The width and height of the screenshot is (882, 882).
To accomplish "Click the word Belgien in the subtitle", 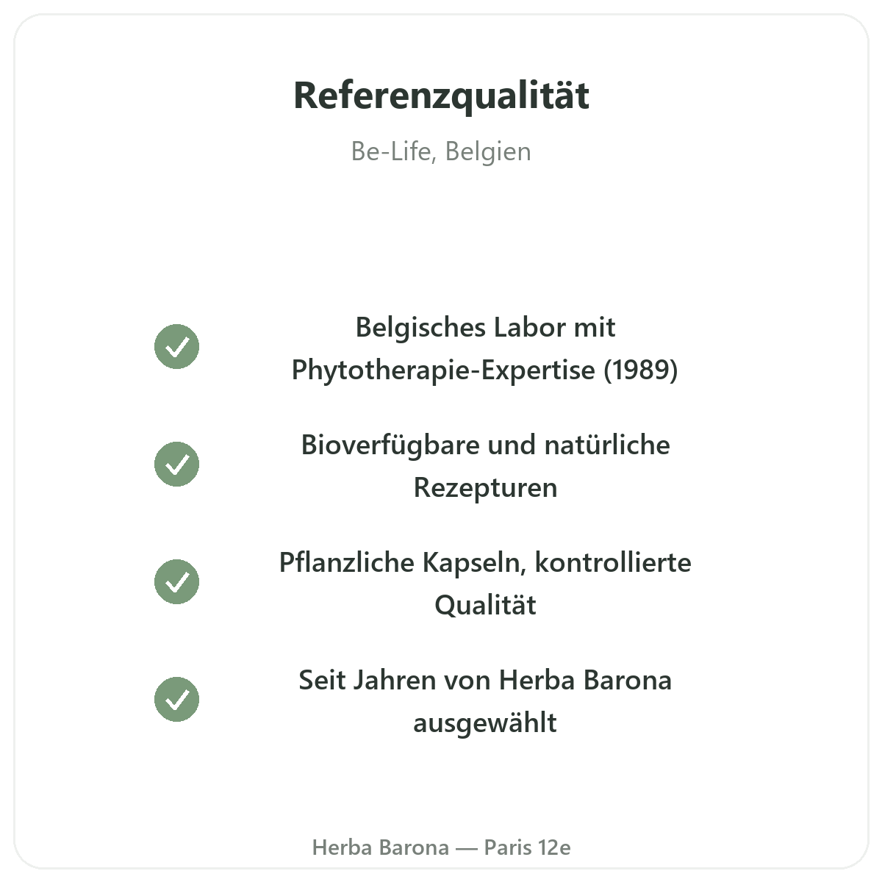I will (x=488, y=151).
